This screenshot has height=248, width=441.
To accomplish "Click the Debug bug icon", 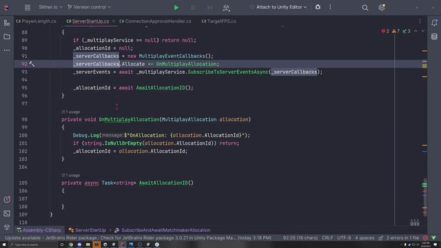I will (x=318, y=7).
